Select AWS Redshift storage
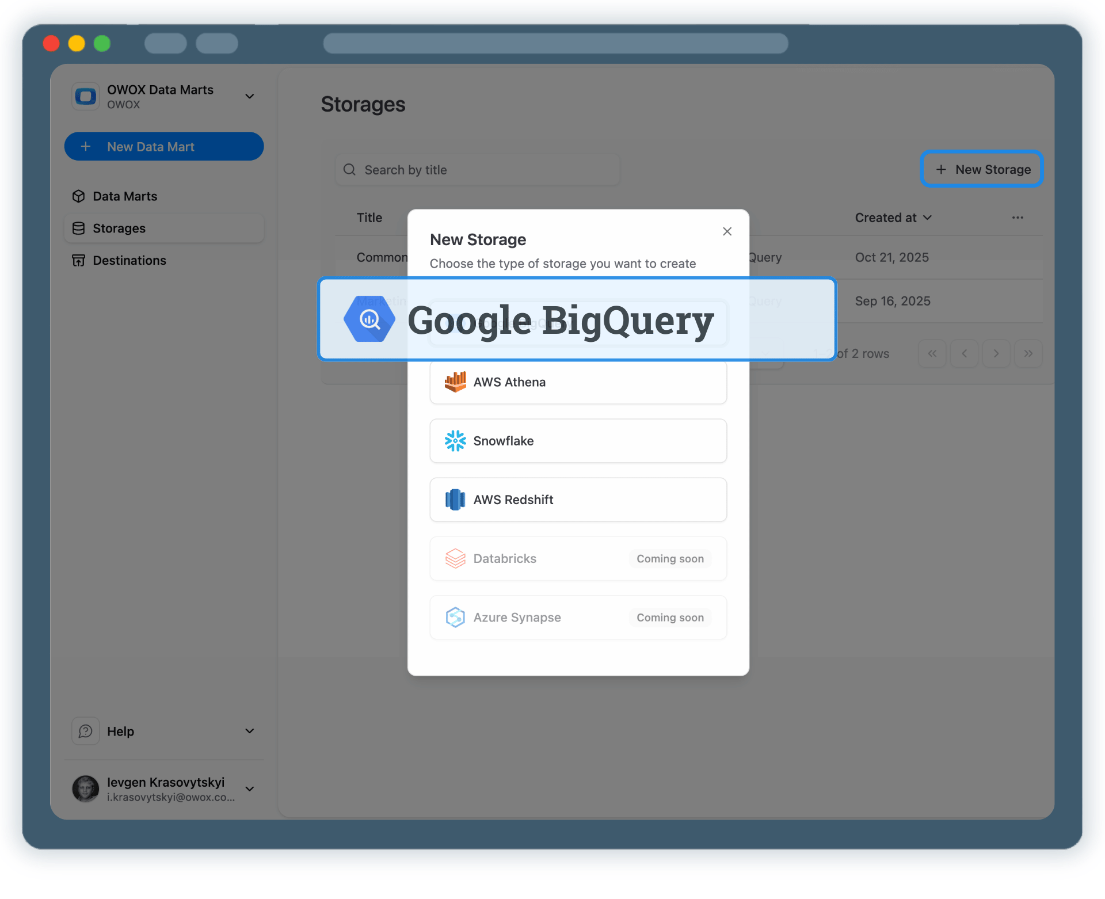 (577, 500)
